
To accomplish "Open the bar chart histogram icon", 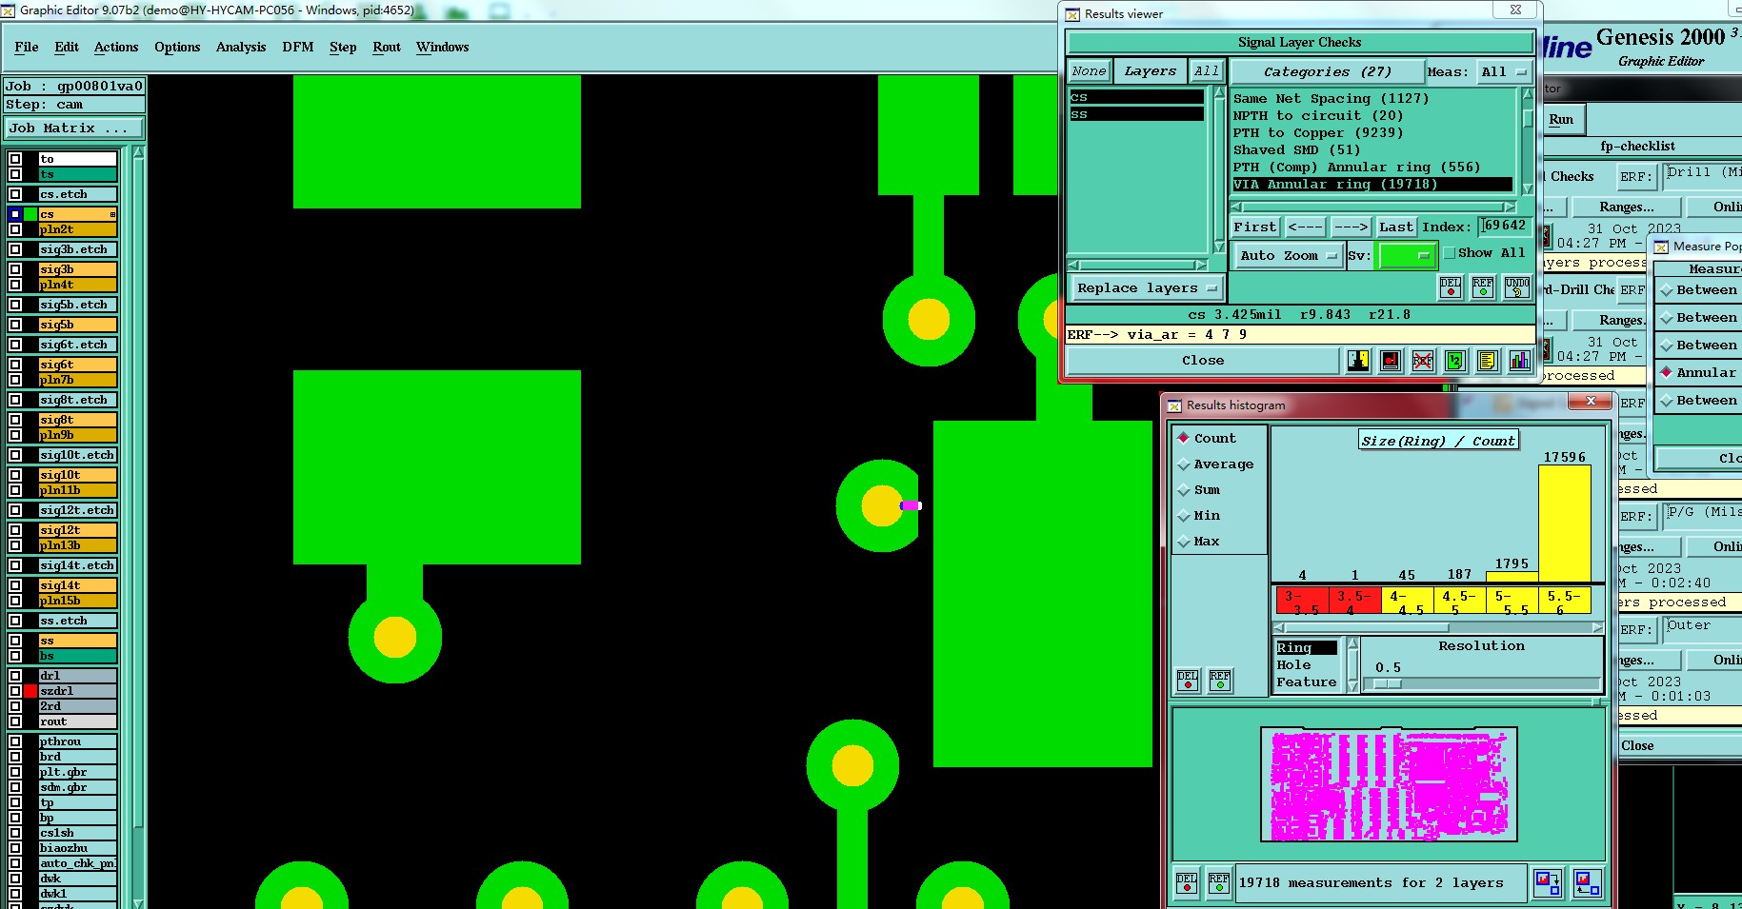I will (x=1519, y=361).
